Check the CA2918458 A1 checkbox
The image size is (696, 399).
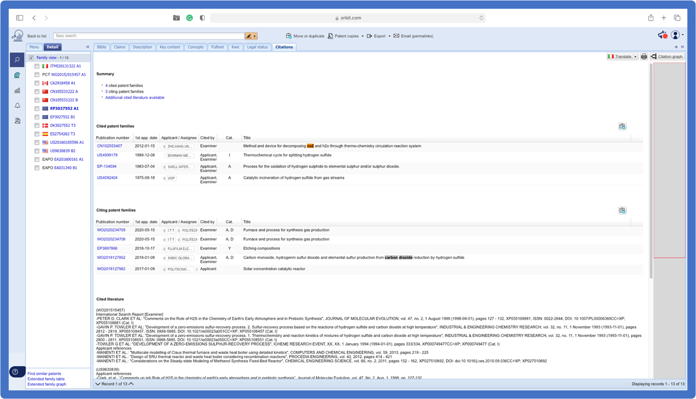click(x=37, y=83)
